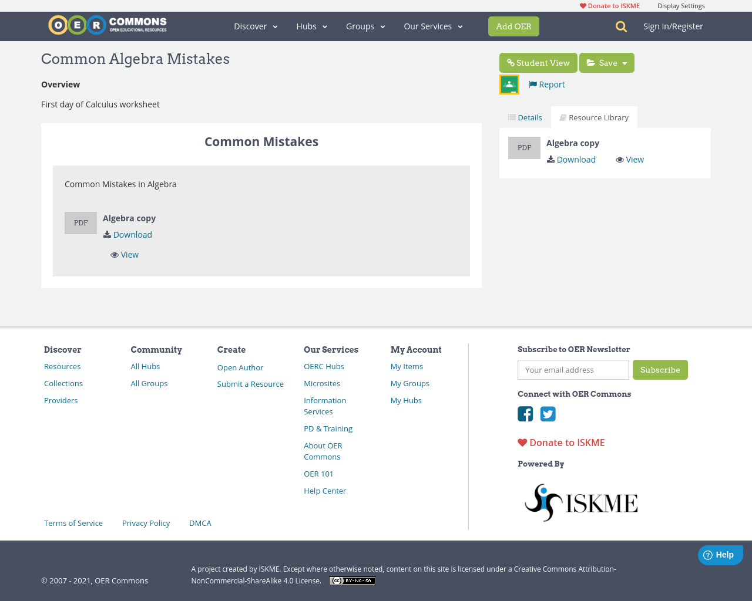Select the Resource Library tab
This screenshot has width=752, height=601.
[594, 117]
